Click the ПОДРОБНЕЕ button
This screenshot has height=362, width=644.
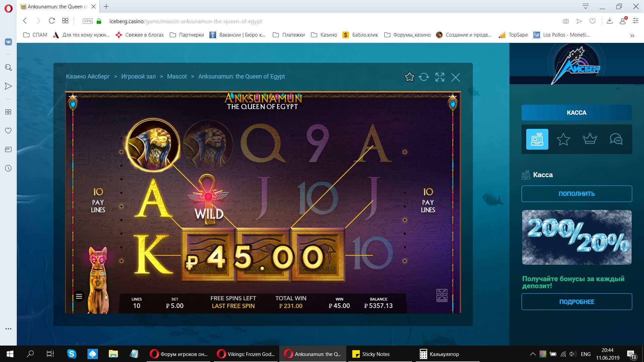[577, 302]
